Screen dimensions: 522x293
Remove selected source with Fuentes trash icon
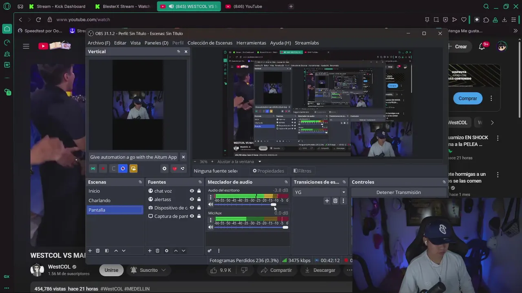click(157, 251)
